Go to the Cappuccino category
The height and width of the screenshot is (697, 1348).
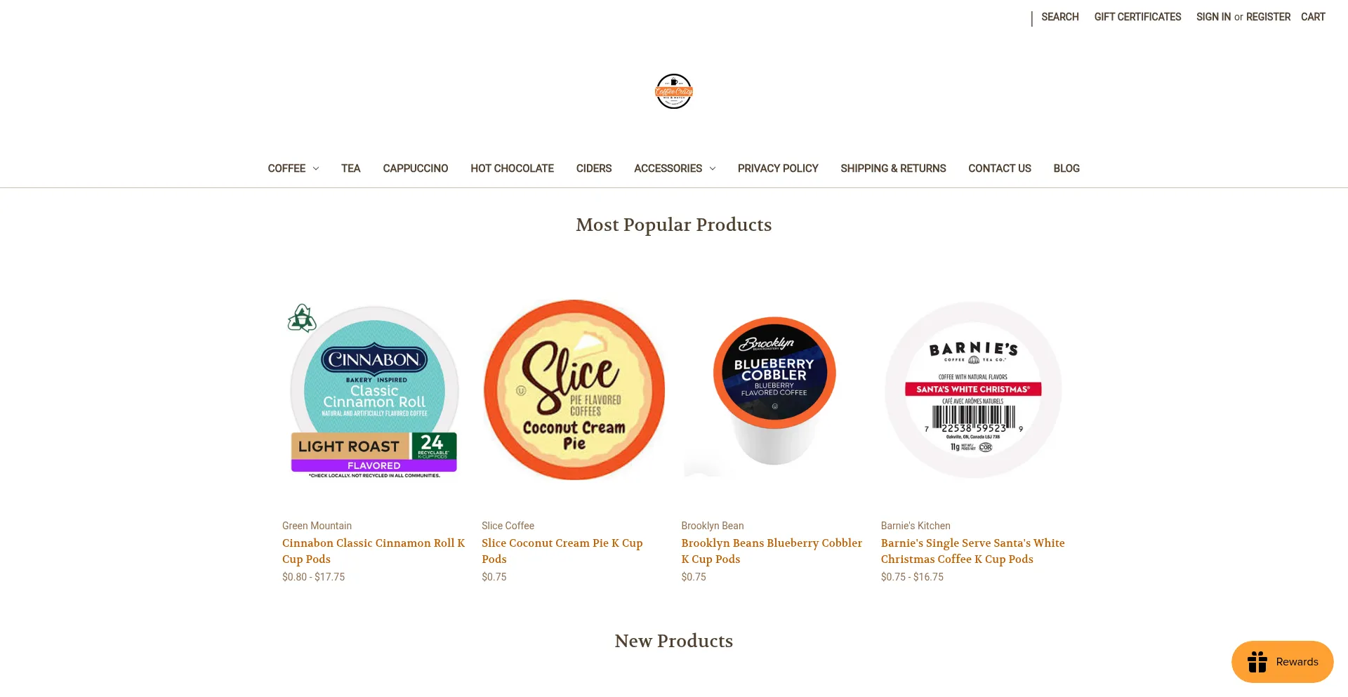[x=416, y=168]
